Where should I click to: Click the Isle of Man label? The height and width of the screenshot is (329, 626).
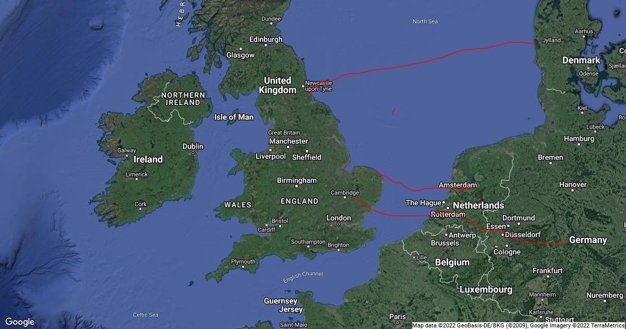click(234, 117)
